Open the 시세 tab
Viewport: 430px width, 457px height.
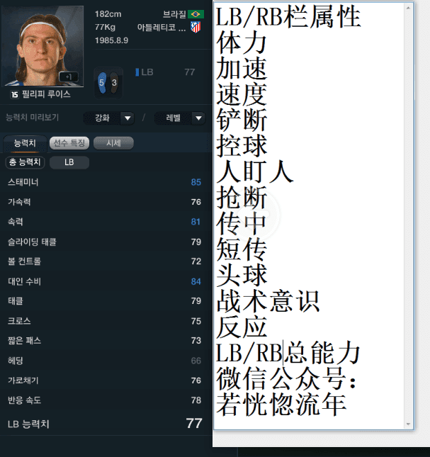[113, 143]
